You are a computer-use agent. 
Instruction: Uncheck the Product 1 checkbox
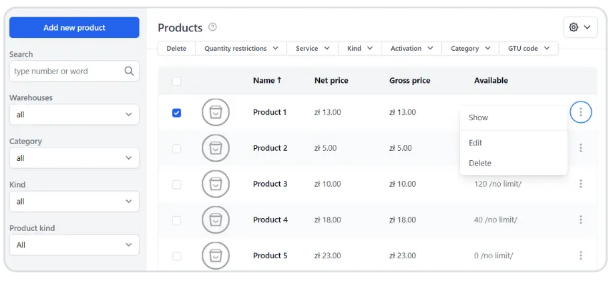click(176, 113)
